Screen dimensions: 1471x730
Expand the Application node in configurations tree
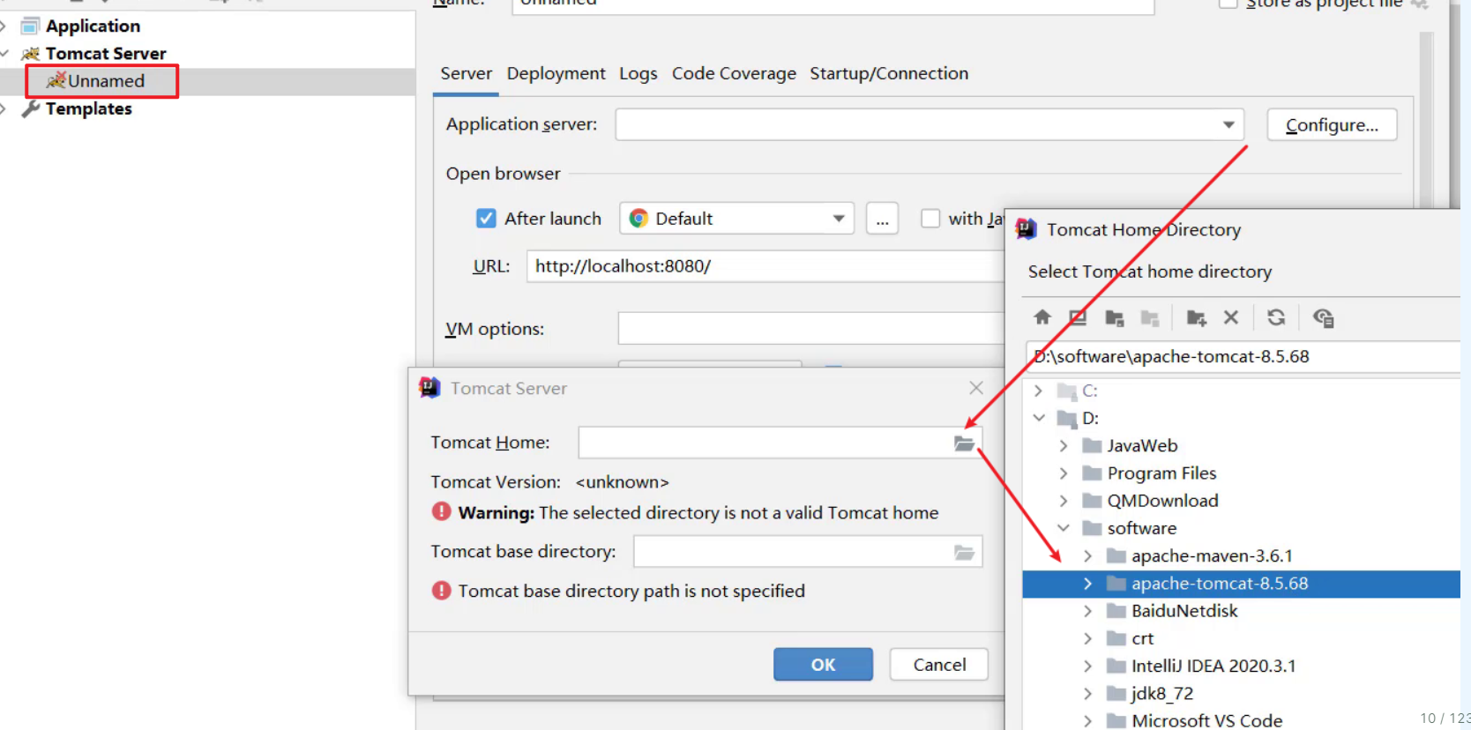coord(4,26)
